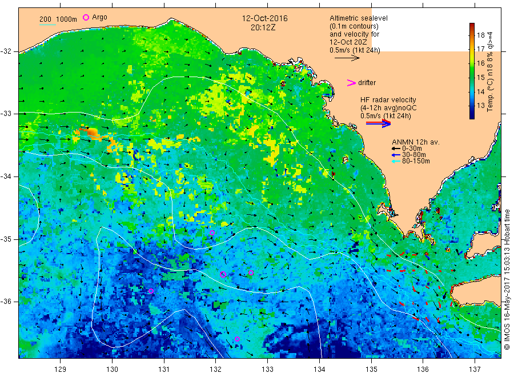Click the vertical 'Temp. (°C)' colorbar title
514x377 pixels.
(491, 95)
